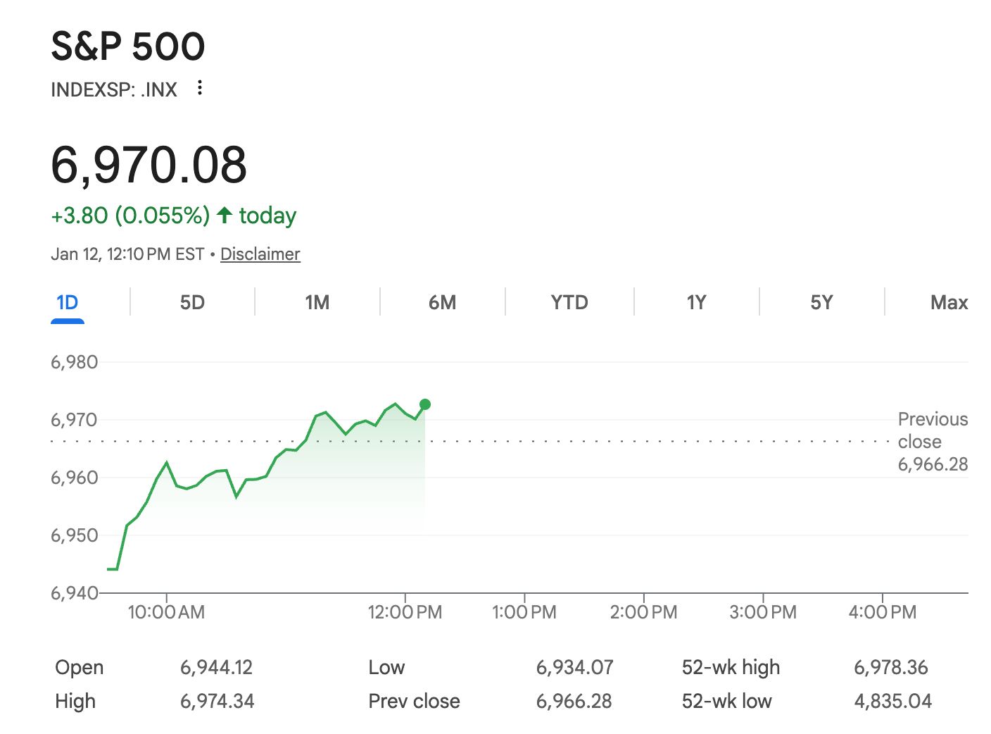The image size is (991, 734).
Task: Switch to the 6M chart view
Action: (x=442, y=303)
